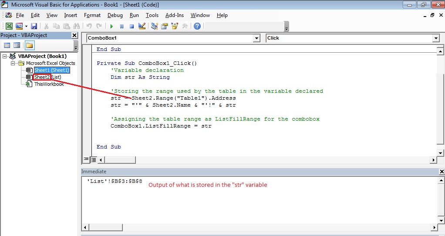Click the Dim str As String line

pyautogui.click(x=140, y=77)
